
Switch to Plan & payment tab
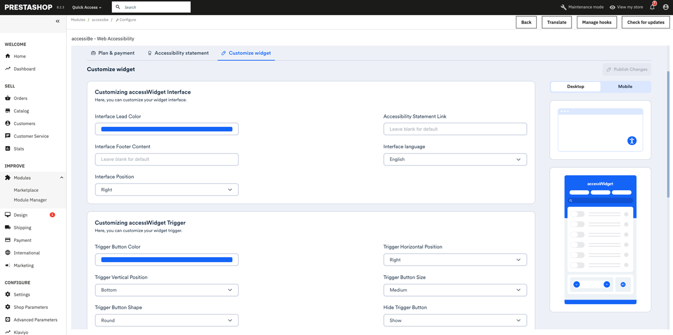point(113,53)
